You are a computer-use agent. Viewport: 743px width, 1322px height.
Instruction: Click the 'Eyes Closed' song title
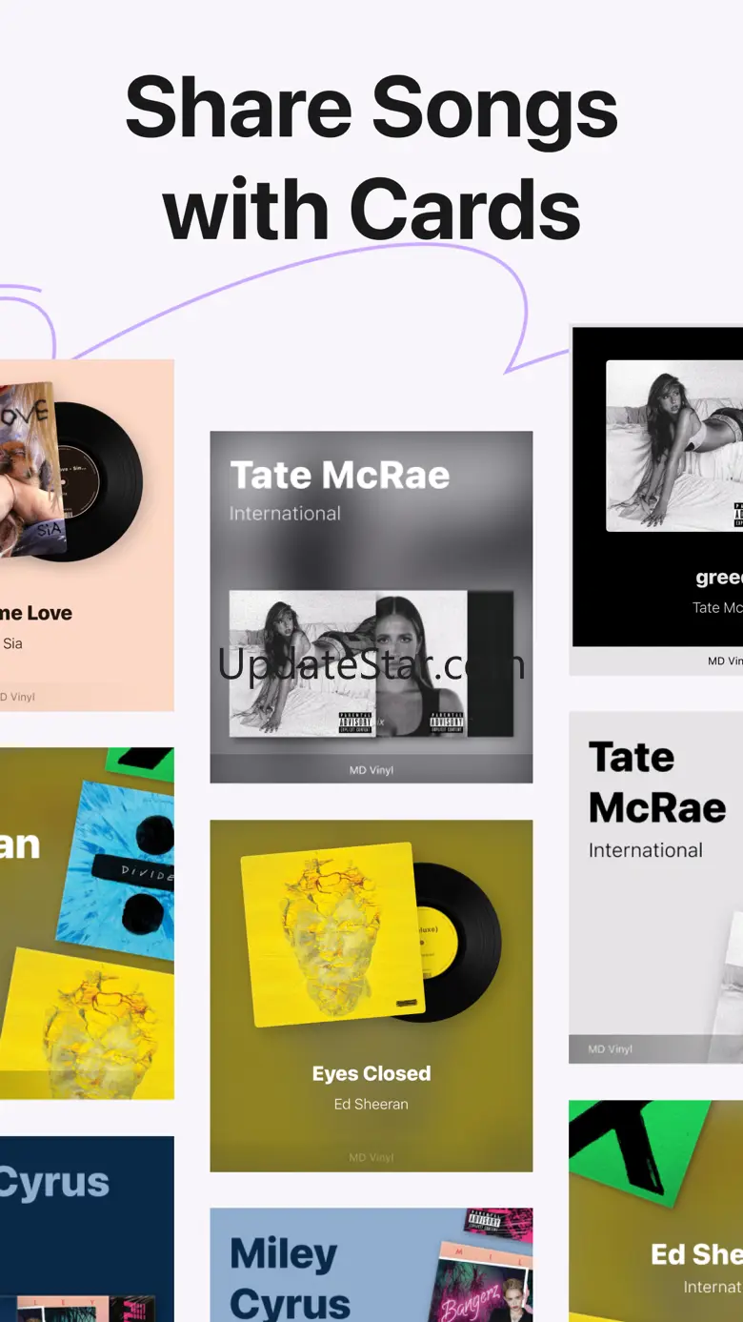(371, 1073)
